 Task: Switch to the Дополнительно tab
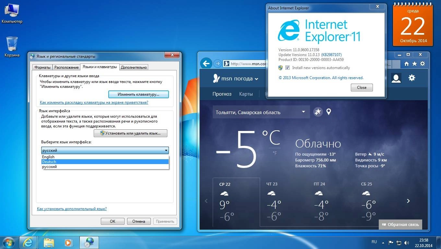click(x=134, y=67)
